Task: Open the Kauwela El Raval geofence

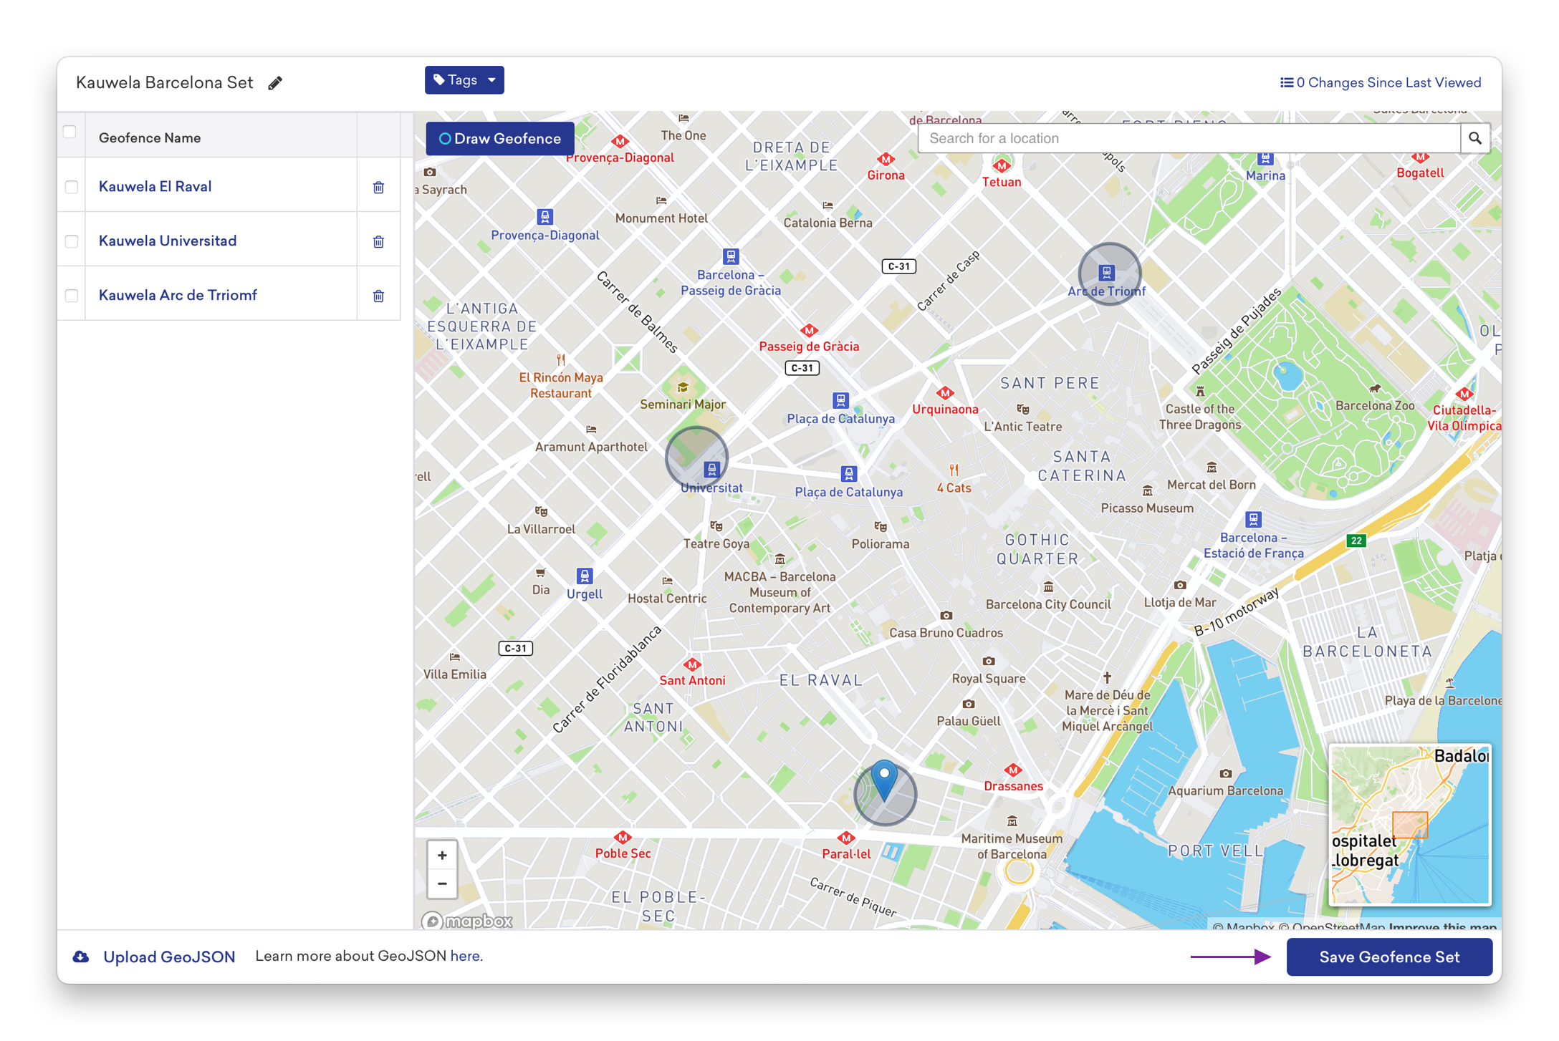Action: [x=155, y=187]
